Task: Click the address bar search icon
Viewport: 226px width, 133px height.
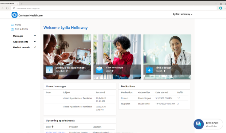Action: pyautogui.click(x=14, y=8)
